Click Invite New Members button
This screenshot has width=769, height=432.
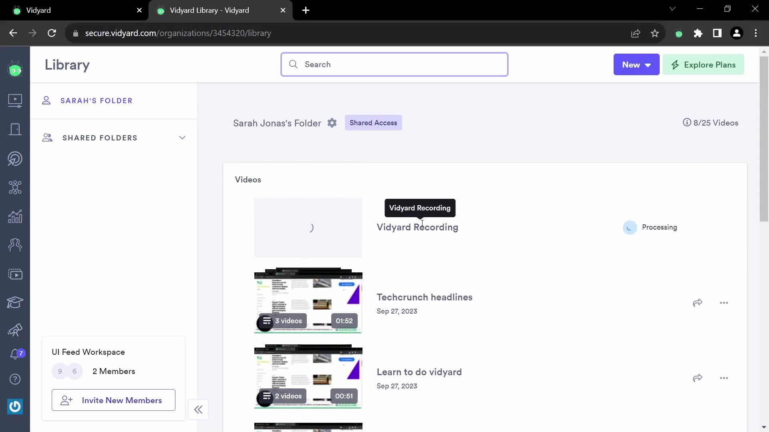click(113, 400)
